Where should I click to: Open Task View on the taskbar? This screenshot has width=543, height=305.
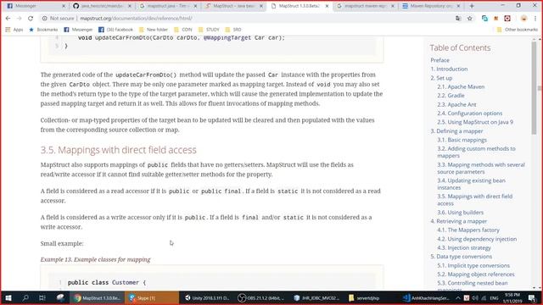pos(42,297)
